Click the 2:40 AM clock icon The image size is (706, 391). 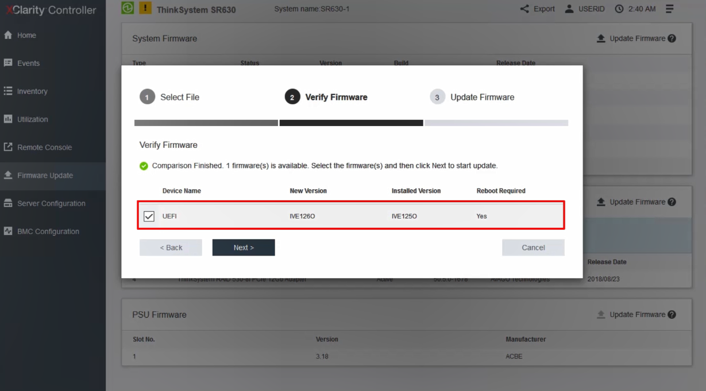tap(619, 9)
